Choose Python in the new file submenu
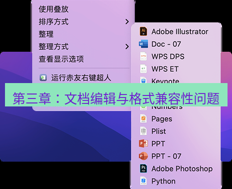 pyautogui.click(x=163, y=181)
